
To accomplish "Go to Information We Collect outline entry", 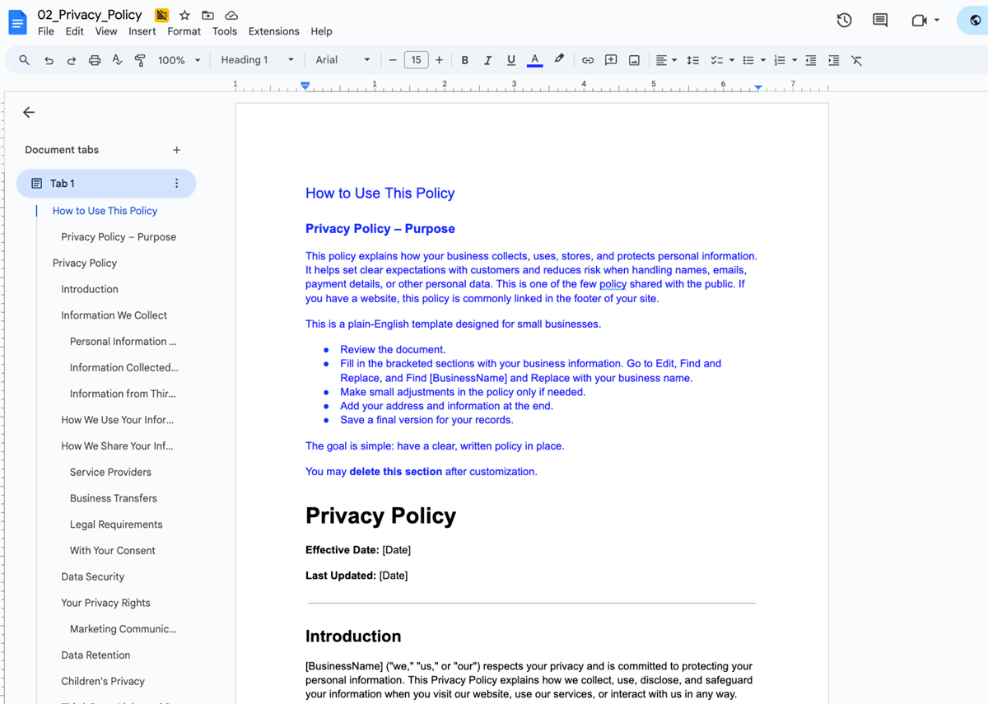I will pyautogui.click(x=114, y=315).
